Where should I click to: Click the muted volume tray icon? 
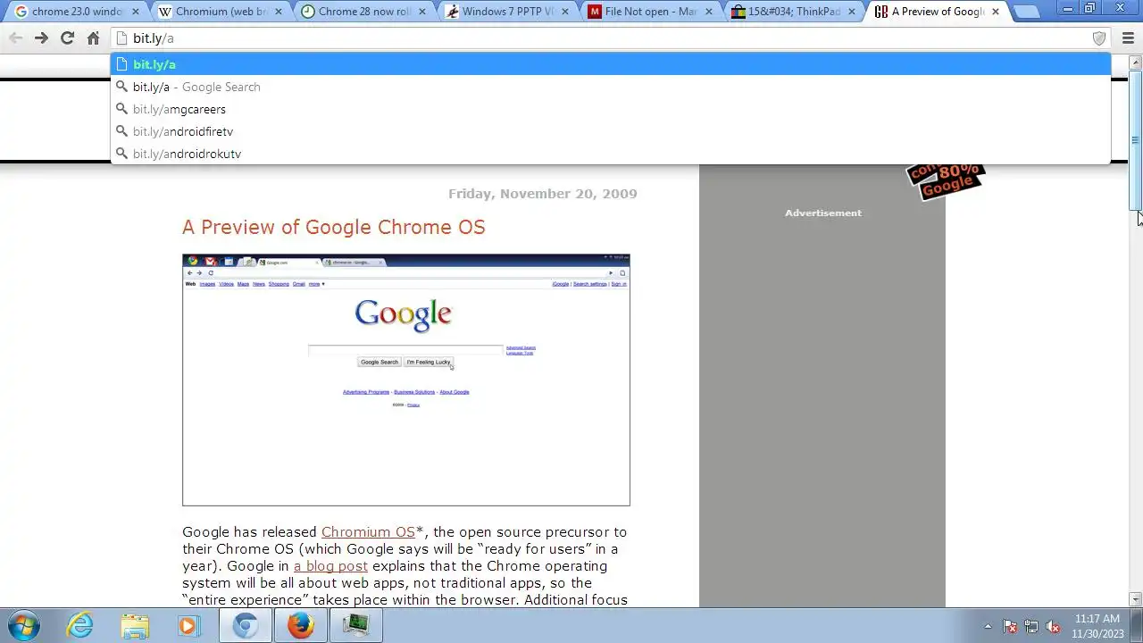(1053, 626)
